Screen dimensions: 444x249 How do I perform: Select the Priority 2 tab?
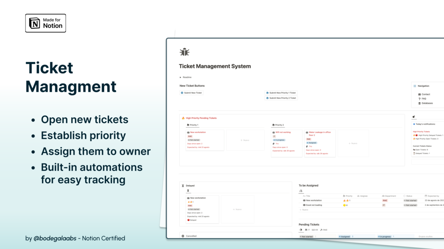(x=278, y=125)
